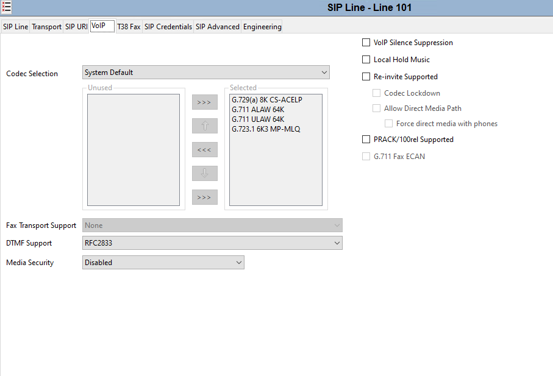Image resolution: width=553 pixels, height=376 pixels.
Task: Click the list icon in the title bar
Action: [x=6, y=7]
